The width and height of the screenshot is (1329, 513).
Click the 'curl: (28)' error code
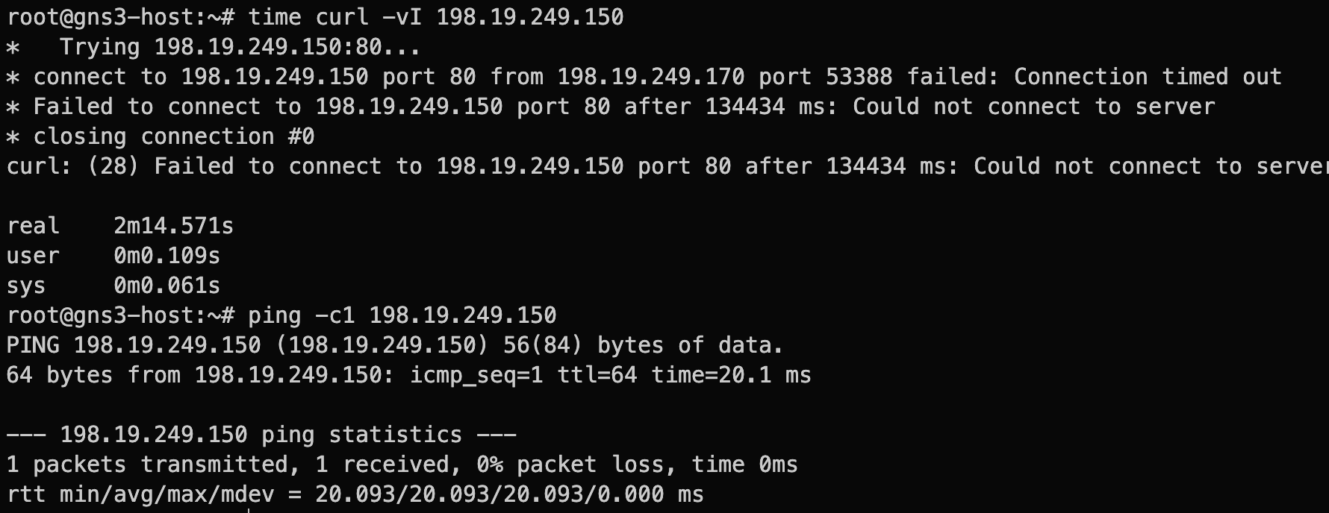(72, 166)
